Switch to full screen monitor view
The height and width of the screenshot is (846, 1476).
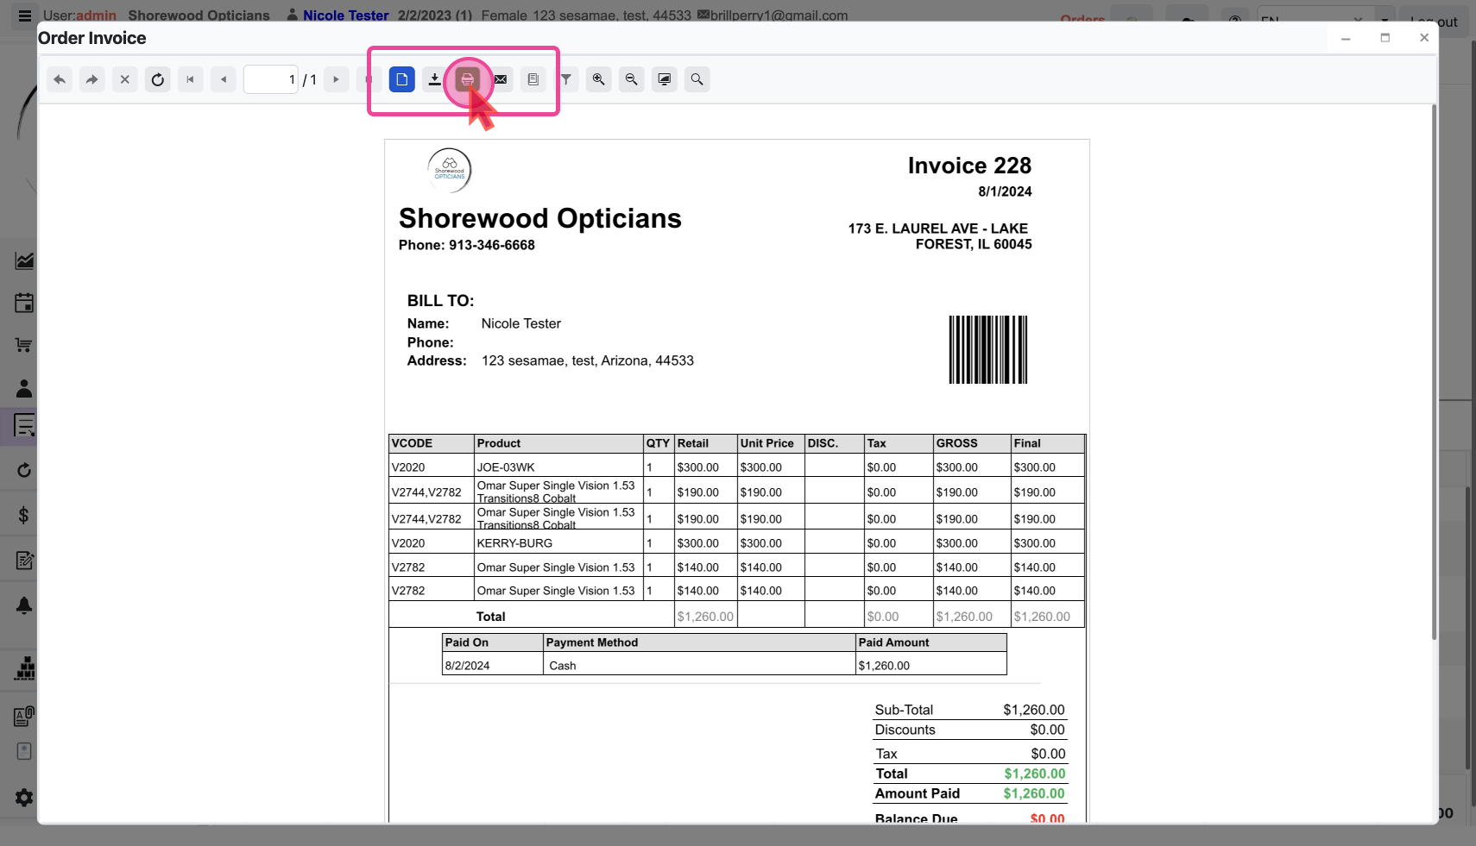pos(664,79)
